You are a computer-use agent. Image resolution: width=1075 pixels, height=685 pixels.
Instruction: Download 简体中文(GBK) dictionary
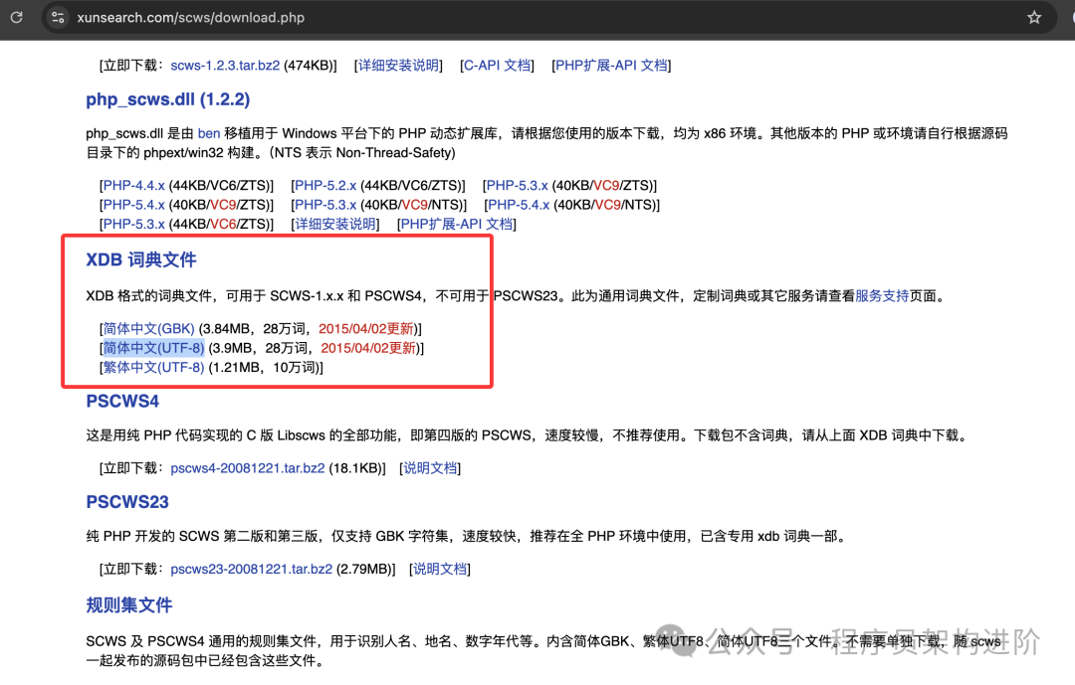click(148, 329)
